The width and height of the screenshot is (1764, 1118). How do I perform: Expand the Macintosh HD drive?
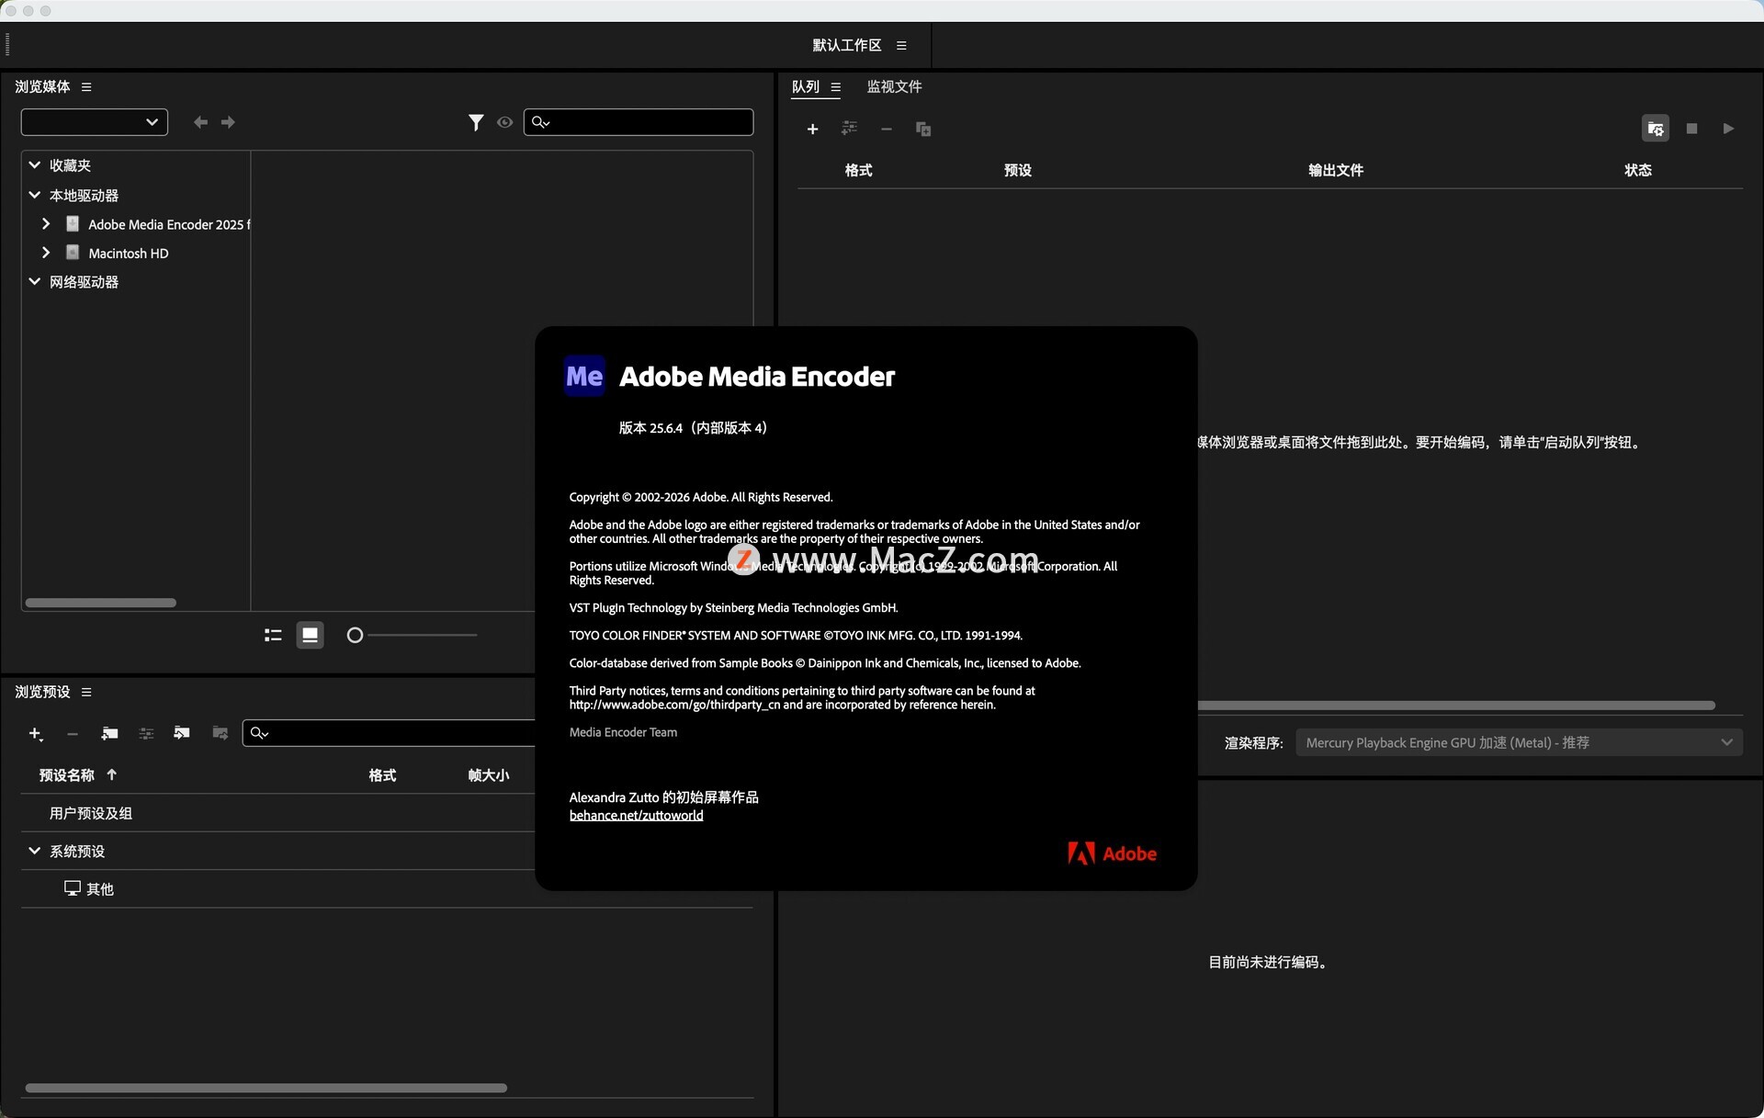(x=46, y=253)
